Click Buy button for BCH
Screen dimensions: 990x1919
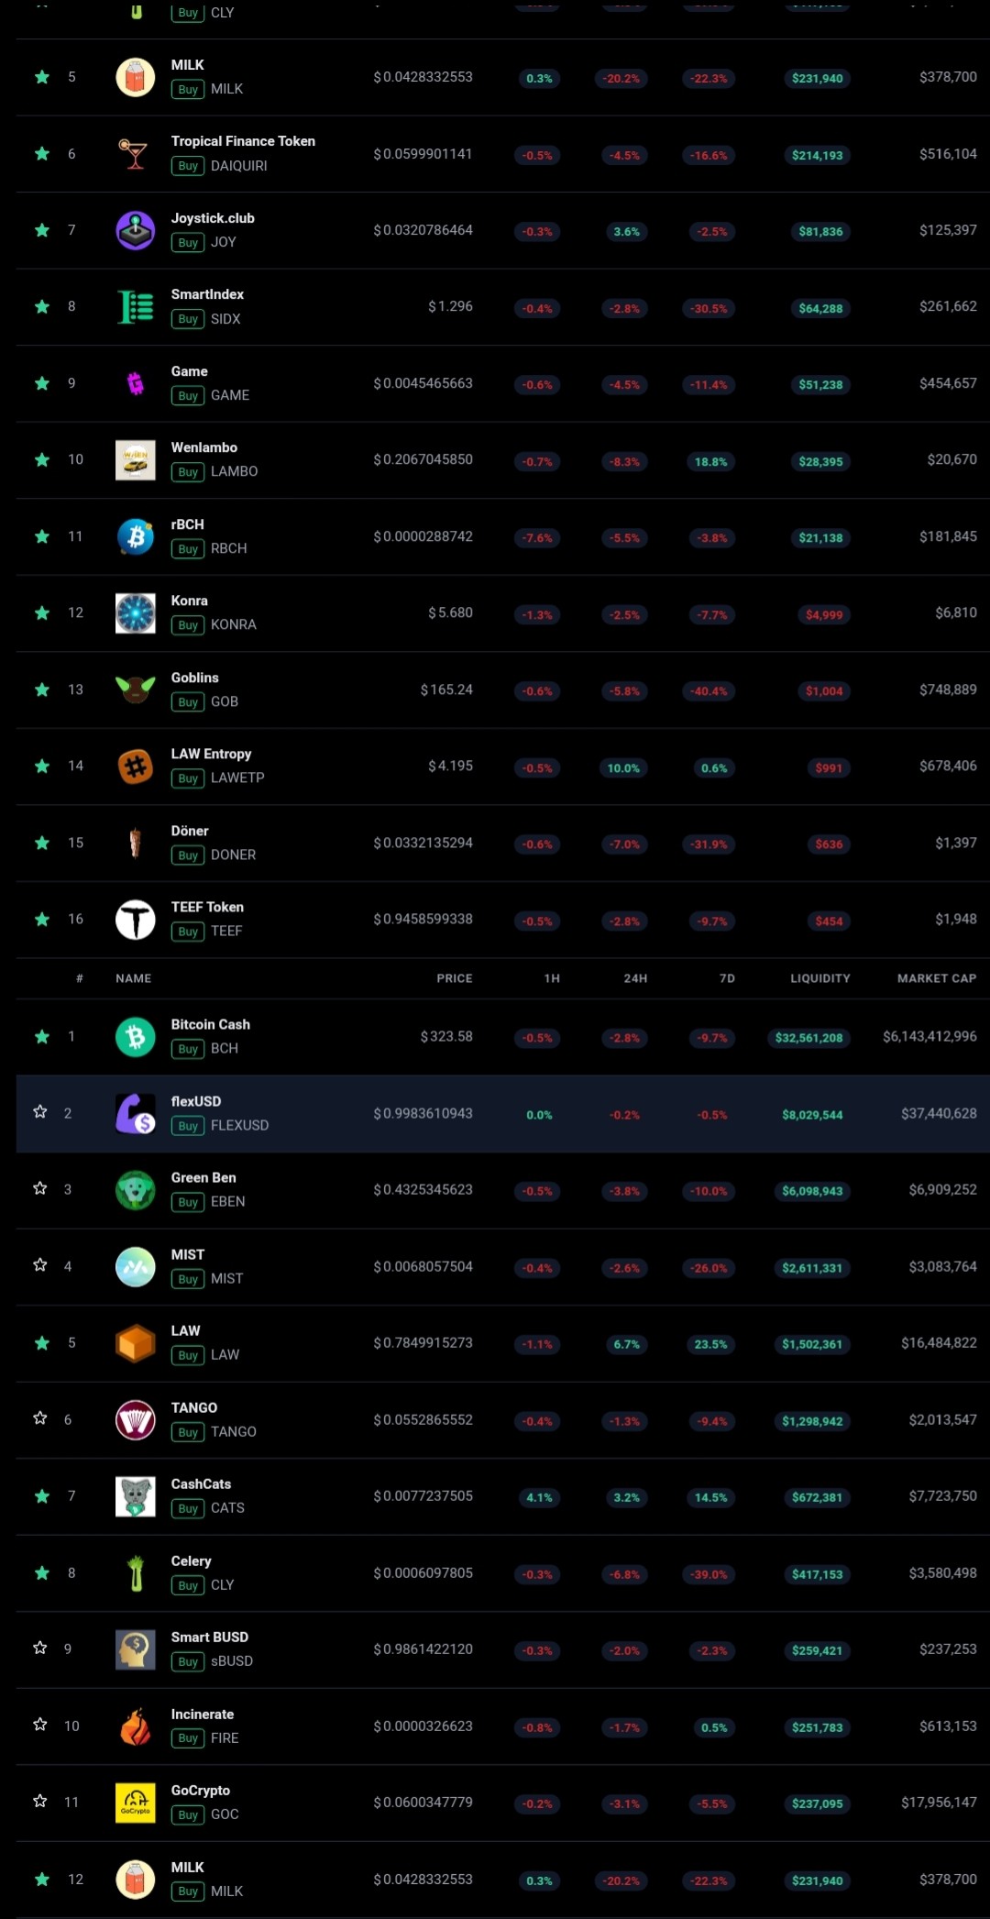tap(188, 1049)
